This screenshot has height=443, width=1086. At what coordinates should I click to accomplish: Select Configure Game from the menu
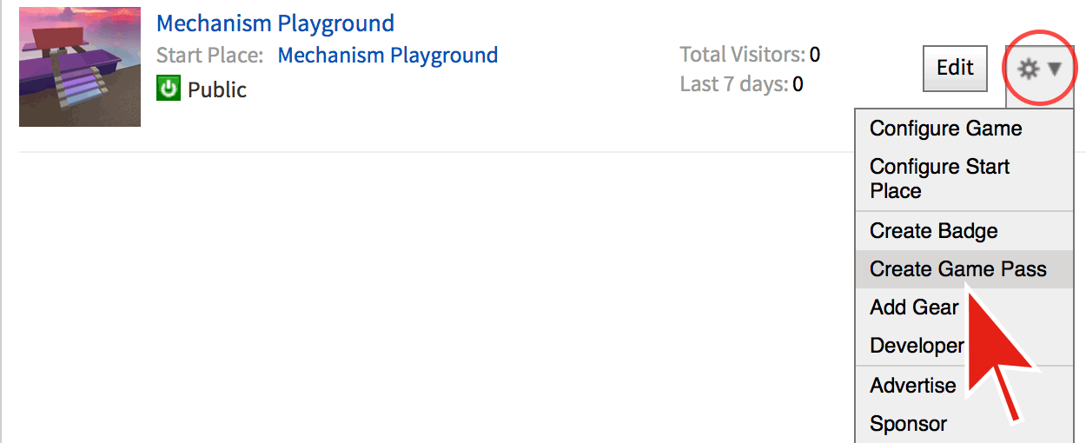point(945,129)
